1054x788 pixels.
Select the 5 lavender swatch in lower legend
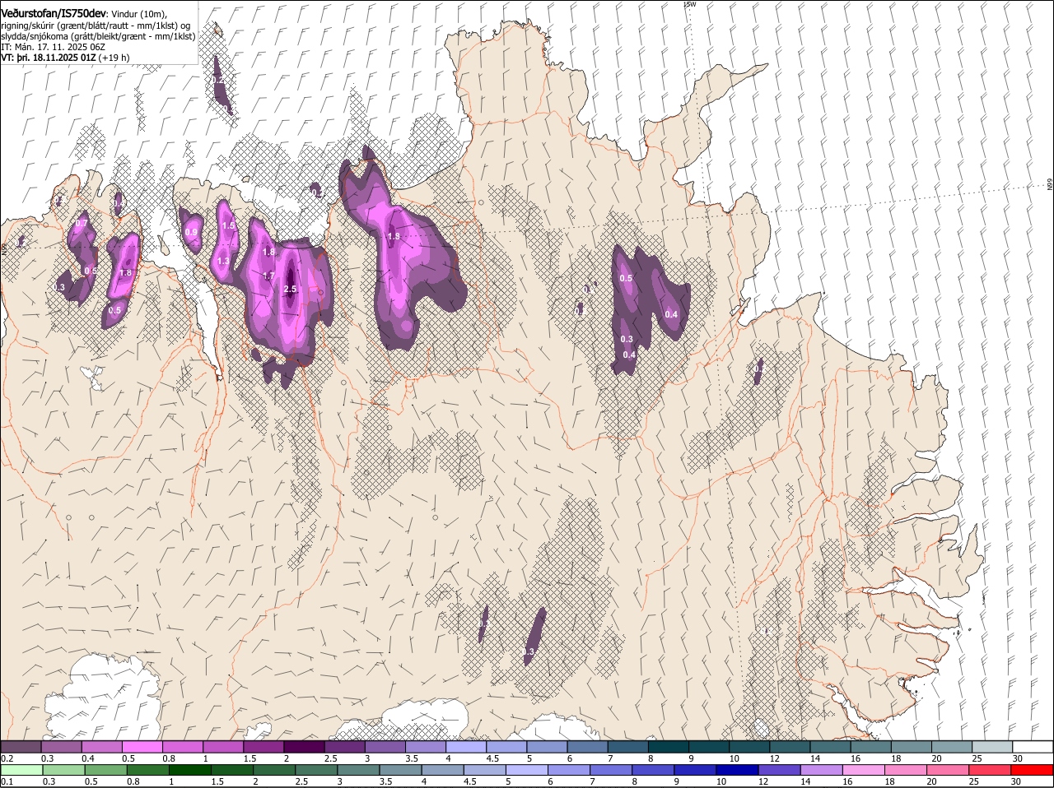point(526,770)
